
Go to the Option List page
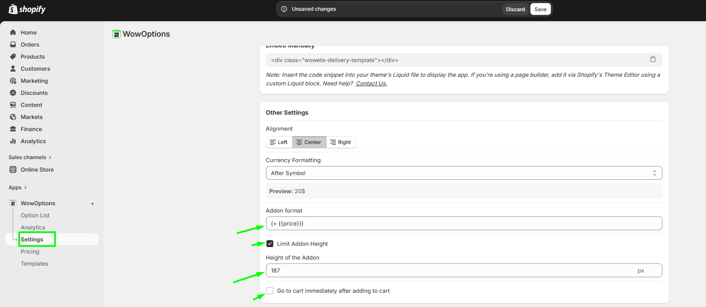(35, 215)
